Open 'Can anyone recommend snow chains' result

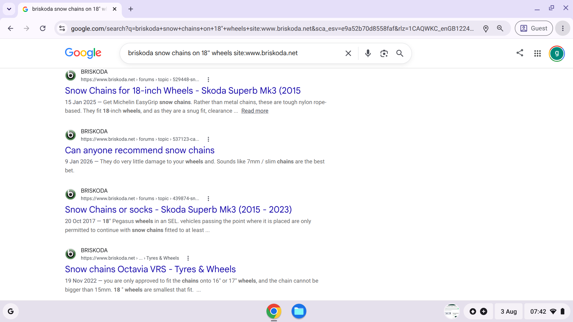(x=140, y=150)
